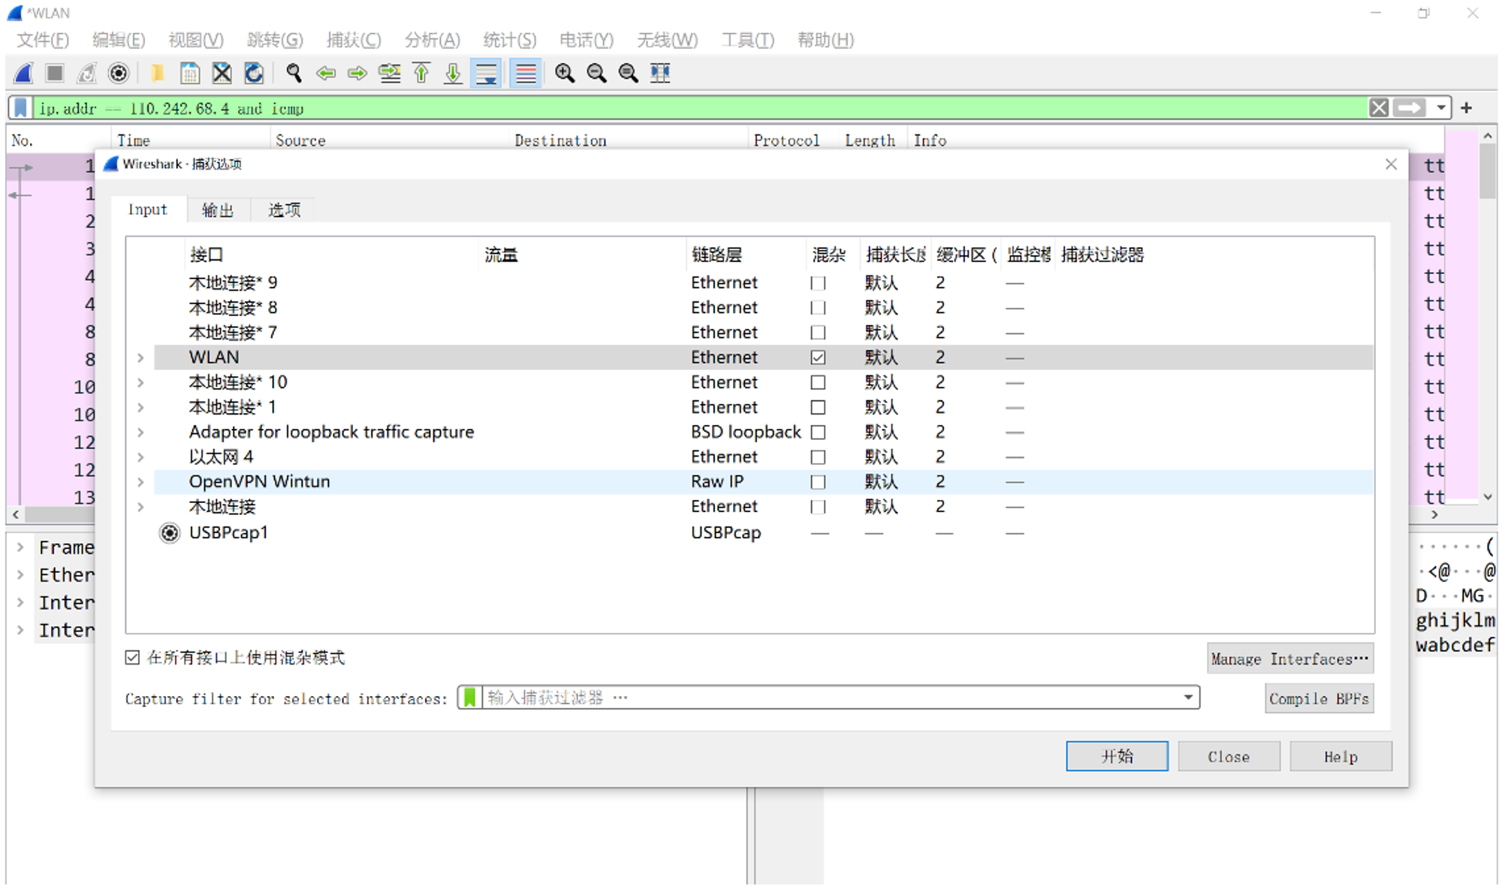This screenshot has height=895, width=1502.
Task: Click the go to specific packet icon
Action: point(389,73)
